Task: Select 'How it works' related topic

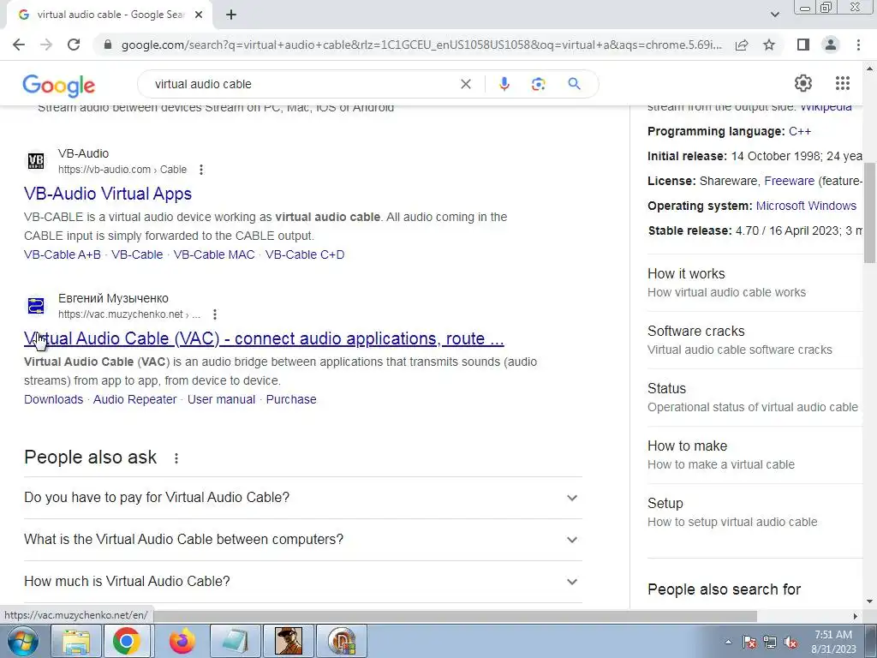Action: tap(755, 283)
